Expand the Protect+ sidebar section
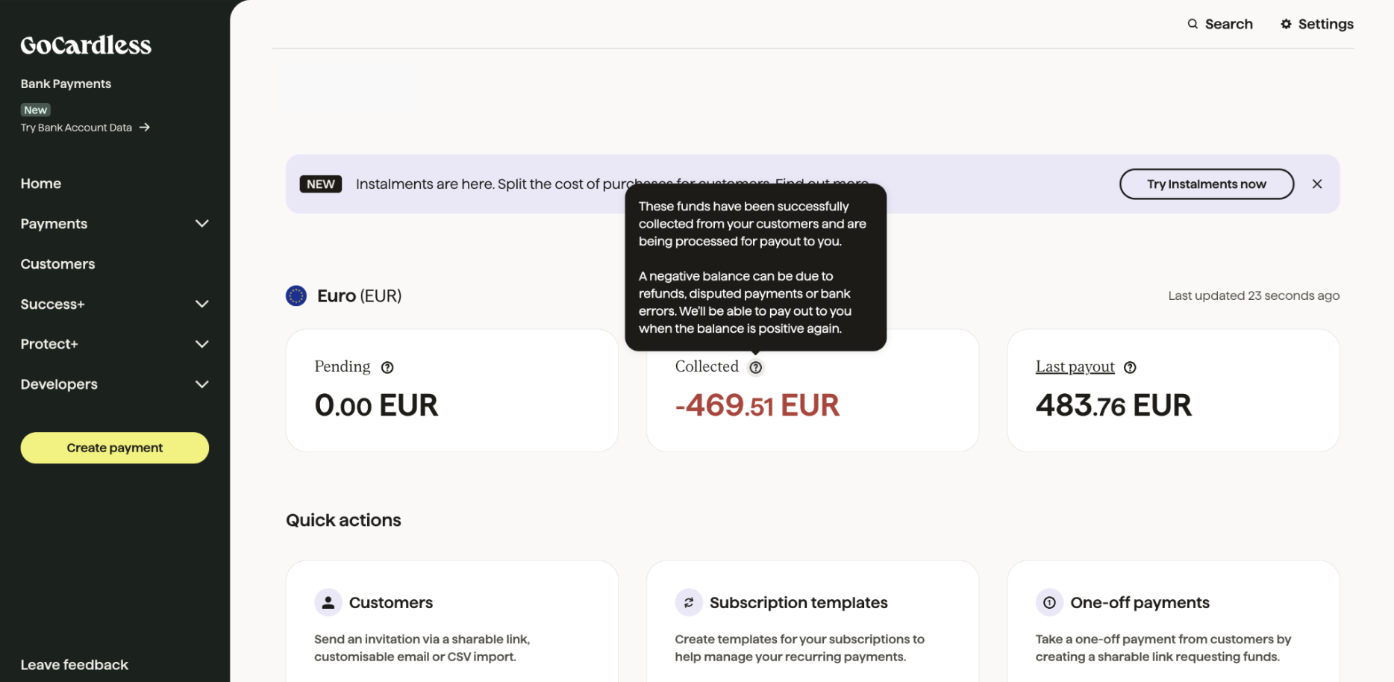The width and height of the screenshot is (1394, 682). 201,344
